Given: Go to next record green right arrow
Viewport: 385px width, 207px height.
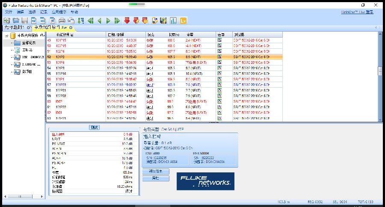Looking at the screenshot, I should 108,21.
